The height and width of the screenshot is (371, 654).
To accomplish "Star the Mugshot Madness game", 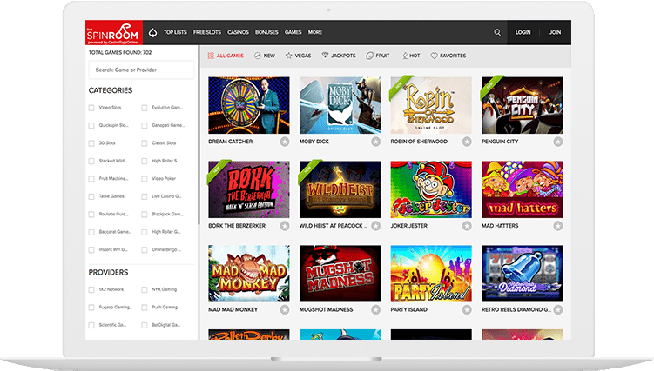I will pyautogui.click(x=375, y=309).
